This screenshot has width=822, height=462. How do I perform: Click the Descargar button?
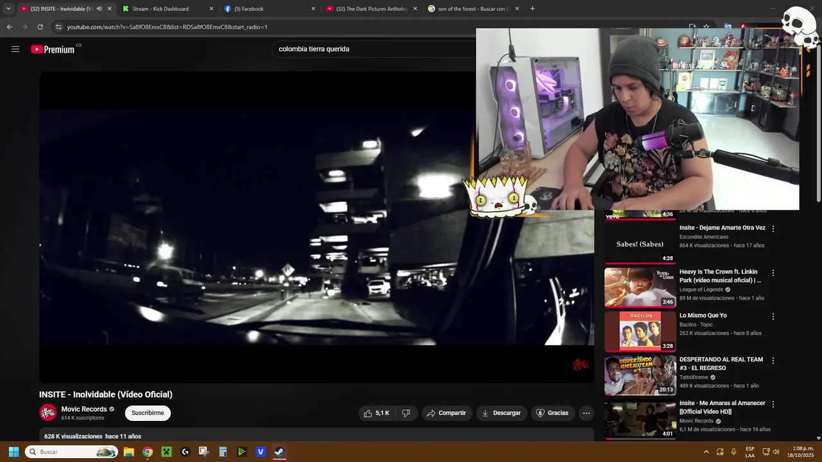click(x=502, y=413)
